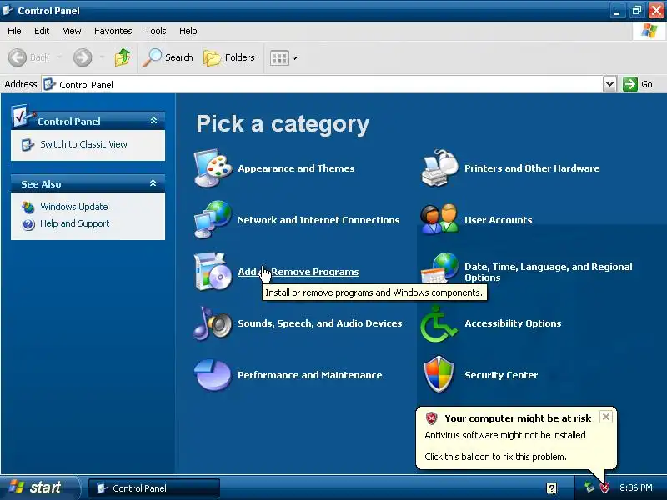
Task: Click the Sounds, Speech, and Audio speaker icon
Action: 213,323
